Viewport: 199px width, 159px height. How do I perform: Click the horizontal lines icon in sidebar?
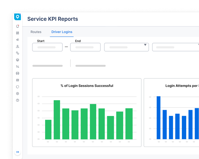[x=17, y=40]
